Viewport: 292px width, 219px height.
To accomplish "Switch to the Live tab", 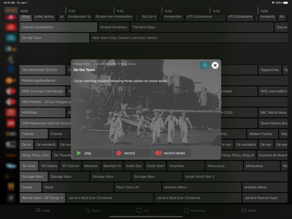I will tap(142, 211).
